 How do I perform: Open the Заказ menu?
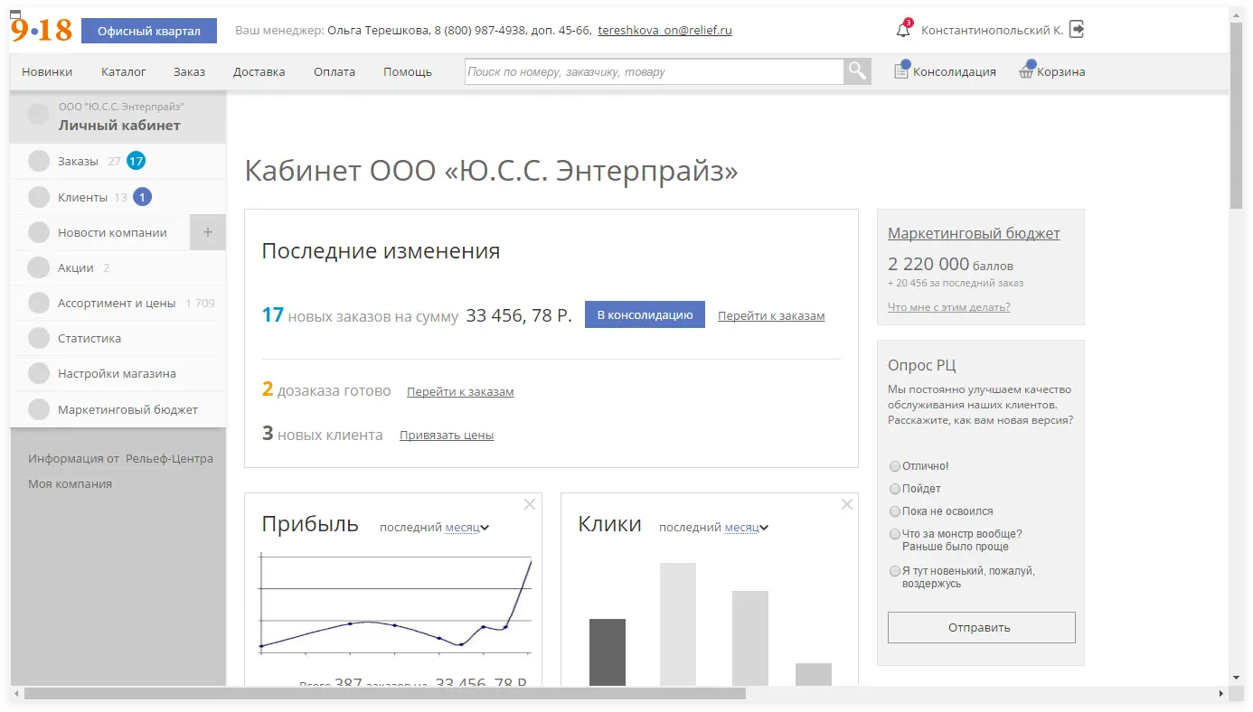[190, 71]
